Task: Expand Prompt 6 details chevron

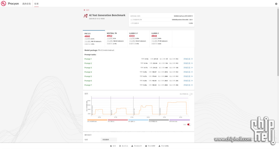Action: (x=192, y=81)
